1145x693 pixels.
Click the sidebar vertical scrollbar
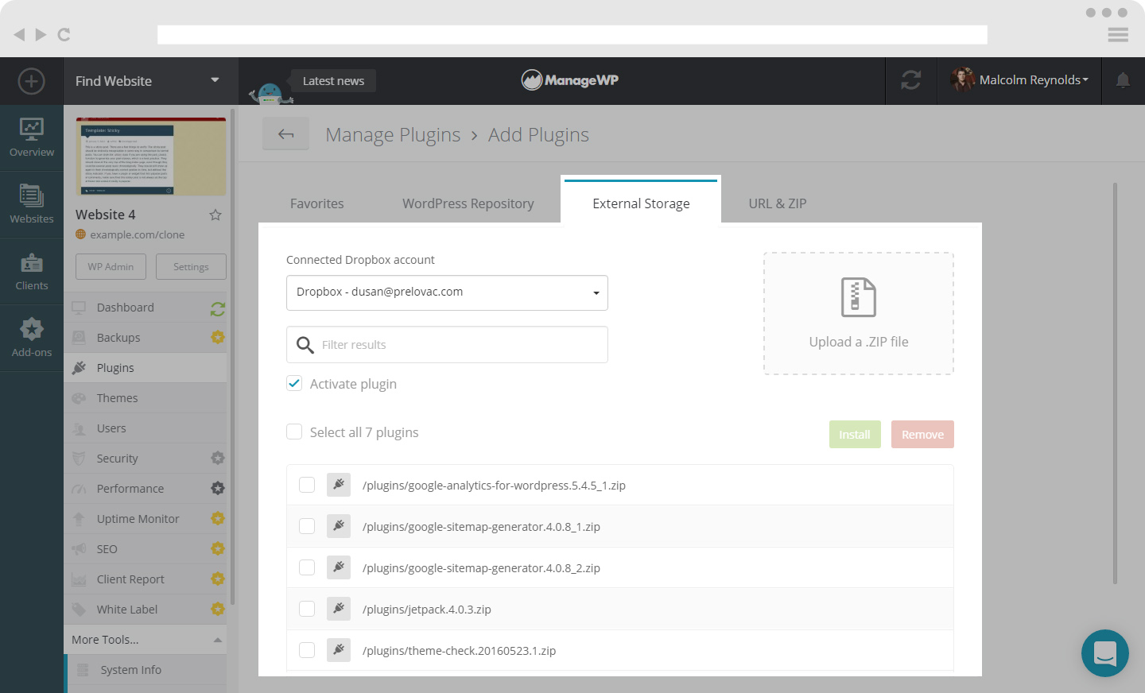[232, 358]
